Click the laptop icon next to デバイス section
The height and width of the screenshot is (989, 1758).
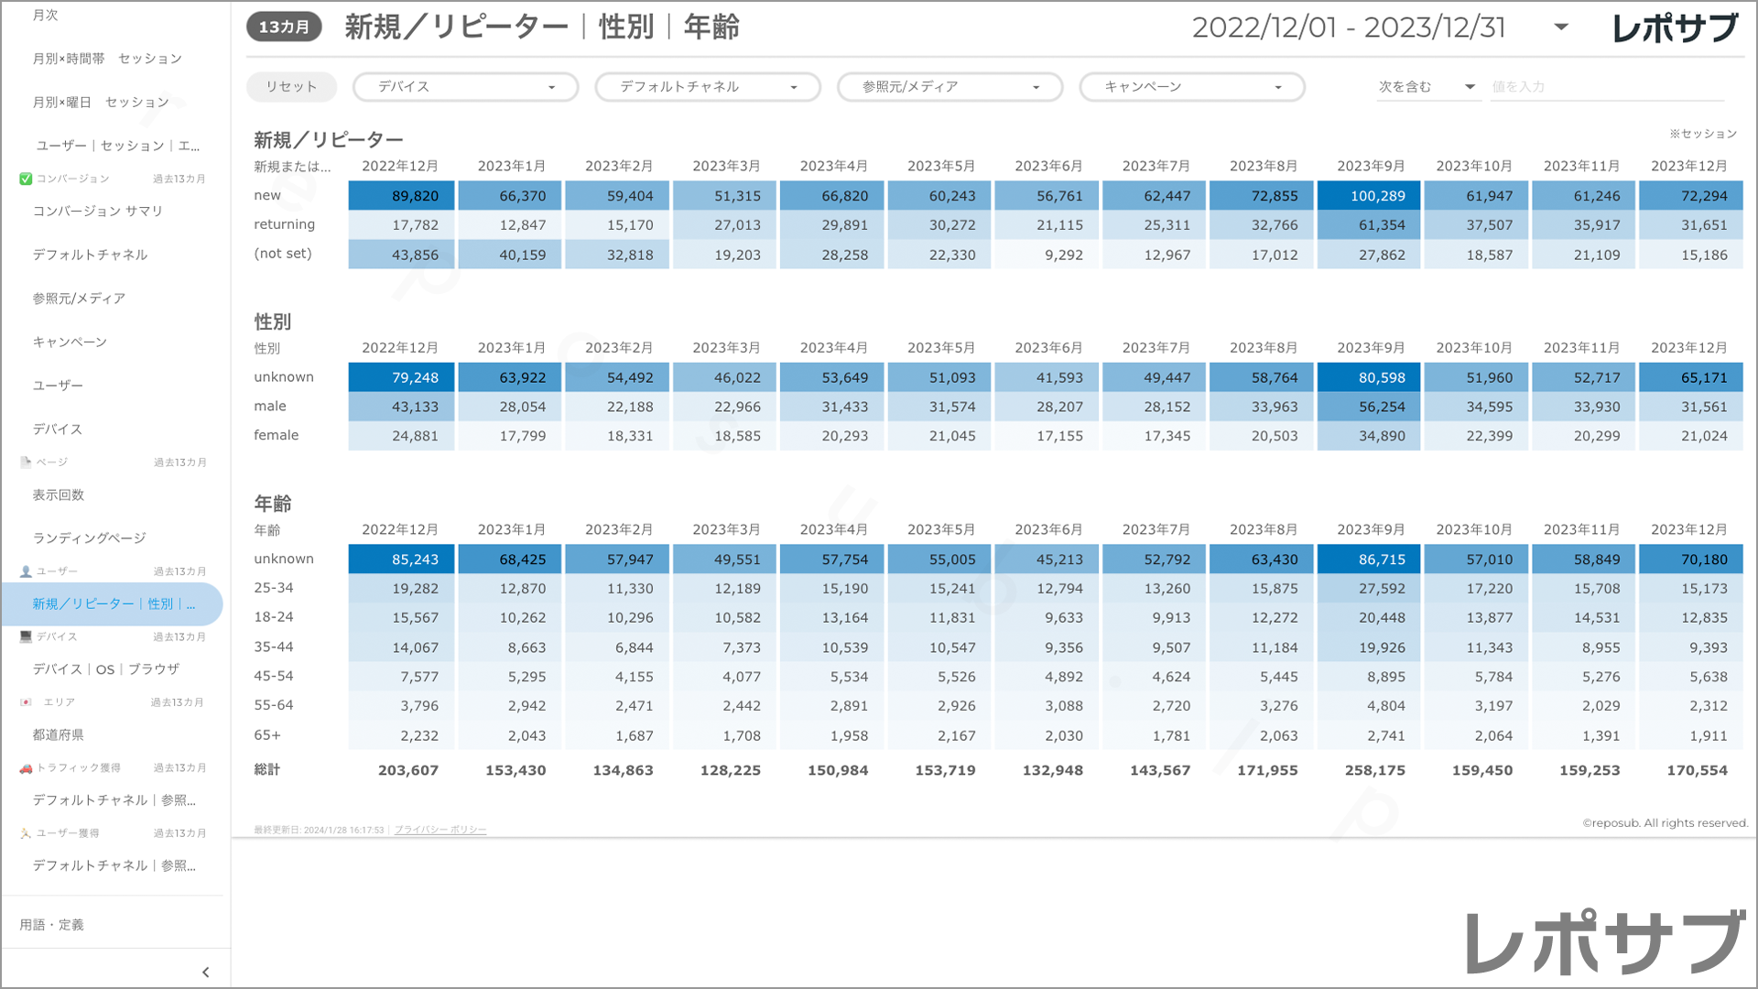(x=26, y=636)
